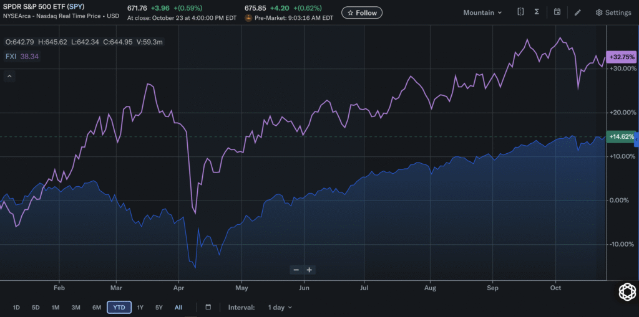Select the YTD range button
Image resolution: width=639 pixels, height=317 pixels.
pyautogui.click(x=119, y=307)
